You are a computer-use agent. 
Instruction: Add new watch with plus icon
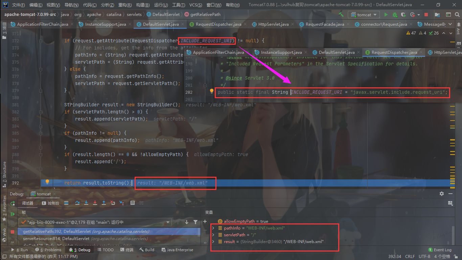[x=205, y=221]
